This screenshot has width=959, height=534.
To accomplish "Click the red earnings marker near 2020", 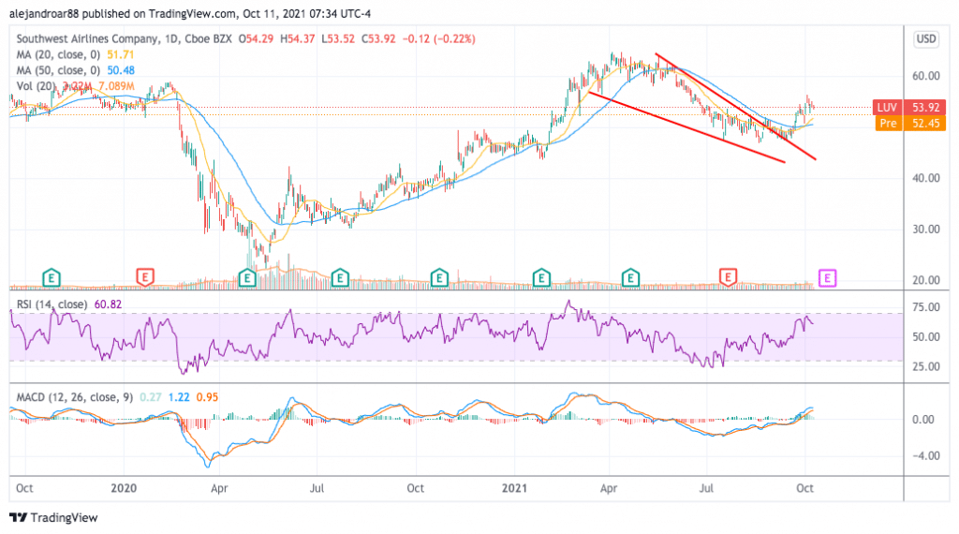I will tap(144, 277).
